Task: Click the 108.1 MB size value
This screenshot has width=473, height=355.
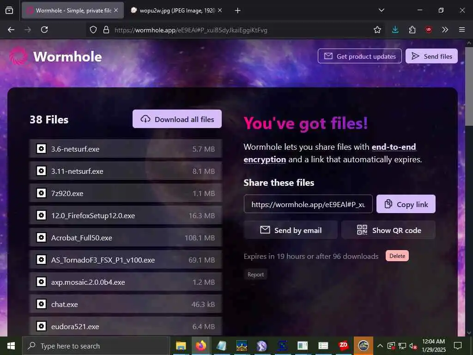Action: (200, 238)
